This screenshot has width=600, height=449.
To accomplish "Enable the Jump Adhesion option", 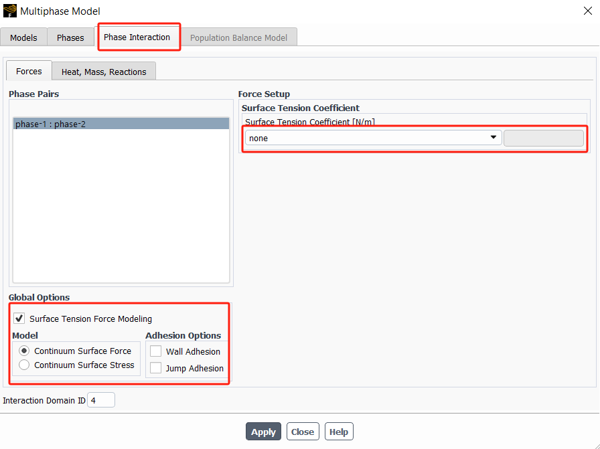I will [156, 368].
